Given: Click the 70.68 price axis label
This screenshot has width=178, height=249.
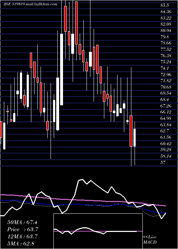Looking at the screenshot, I should tap(166, 87).
